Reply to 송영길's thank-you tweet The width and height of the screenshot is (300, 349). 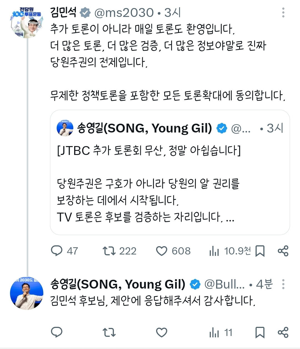tap(57, 332)
